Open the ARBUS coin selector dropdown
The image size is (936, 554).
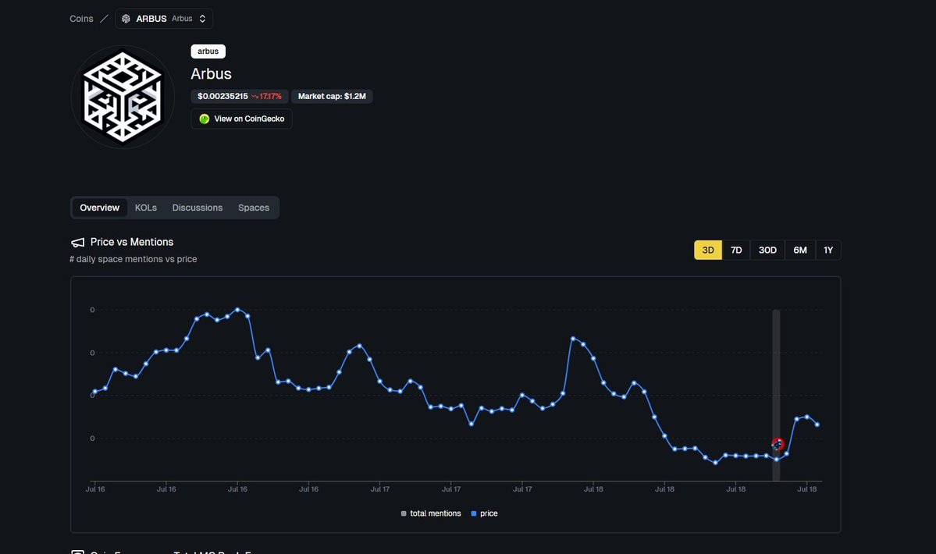click(x=164, y=19)
